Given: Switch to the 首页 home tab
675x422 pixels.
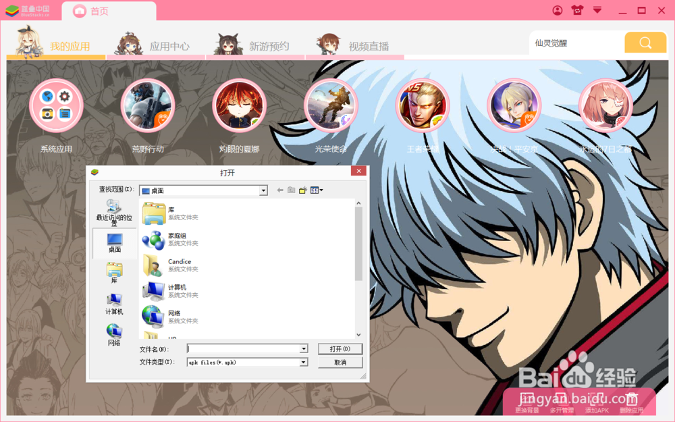Looking at the screenshot, I should coord(109,11).
